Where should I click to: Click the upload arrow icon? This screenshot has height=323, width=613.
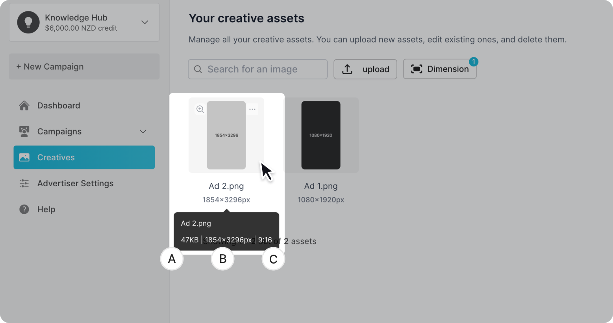[347, 69]
